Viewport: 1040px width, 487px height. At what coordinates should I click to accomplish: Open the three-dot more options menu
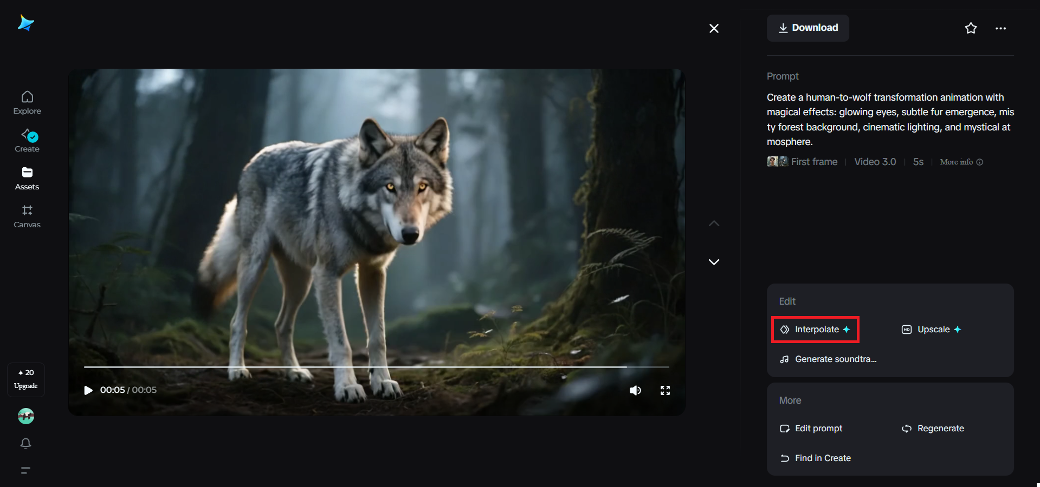1000,28
